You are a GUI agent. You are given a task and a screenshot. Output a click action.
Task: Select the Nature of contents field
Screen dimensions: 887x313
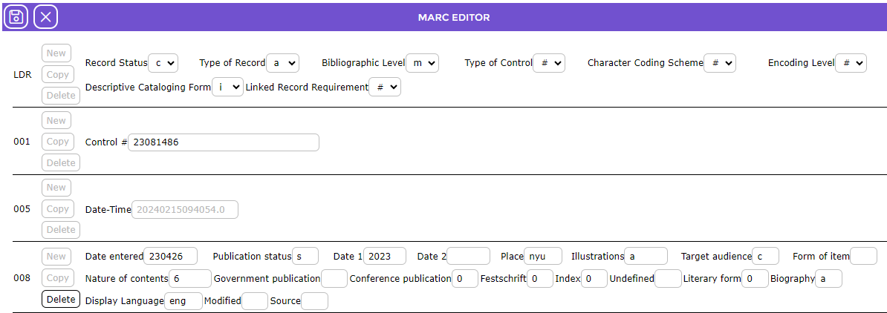click(x=190, y=279)
